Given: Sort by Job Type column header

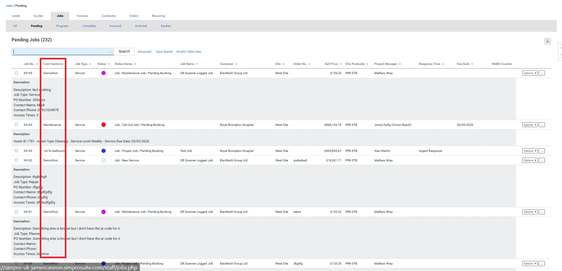Looking at the screenshot, I should click(x=83, y=64).
